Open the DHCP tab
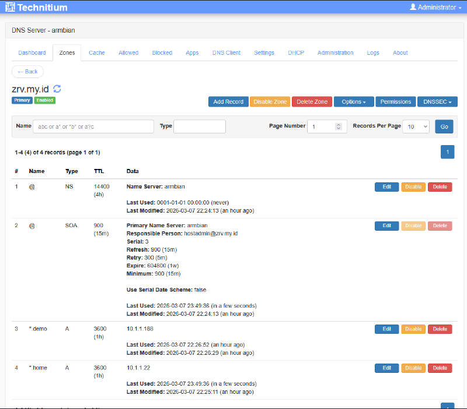The width and height of the screenshot is (467, 409). [296, 52]
